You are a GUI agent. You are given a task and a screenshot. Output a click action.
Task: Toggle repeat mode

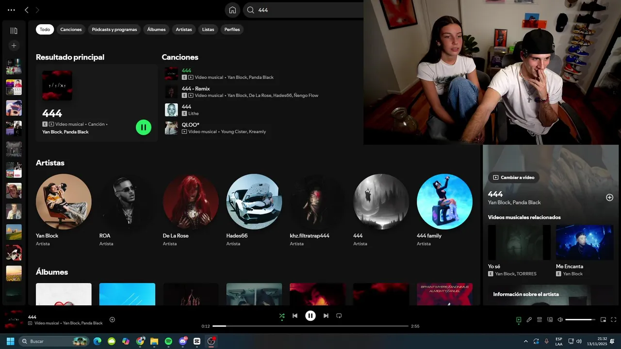click(x=339, y=316)
